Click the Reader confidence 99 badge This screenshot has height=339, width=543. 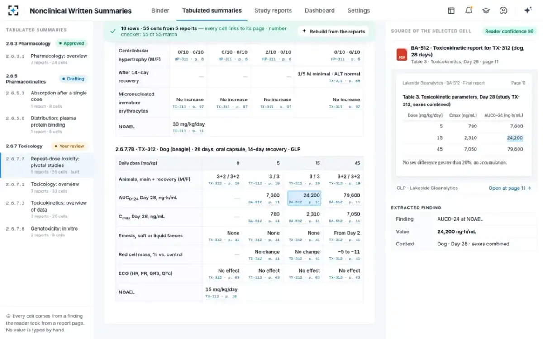coord(509,31)
